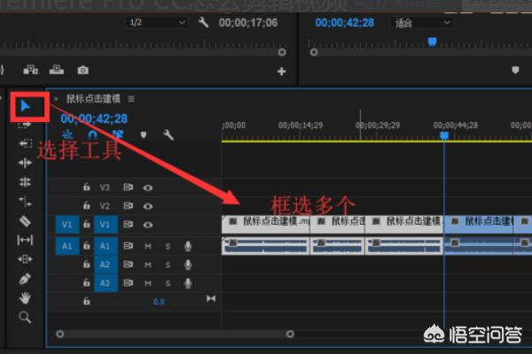Click the plus button editor
The height and width of the screenshot is (354, 532).
tap(282, 71)
